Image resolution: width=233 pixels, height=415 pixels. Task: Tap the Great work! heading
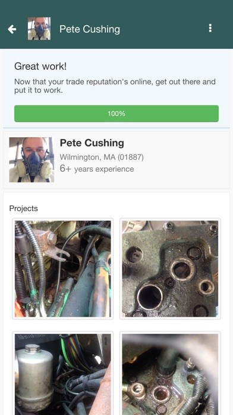point(40,66)
